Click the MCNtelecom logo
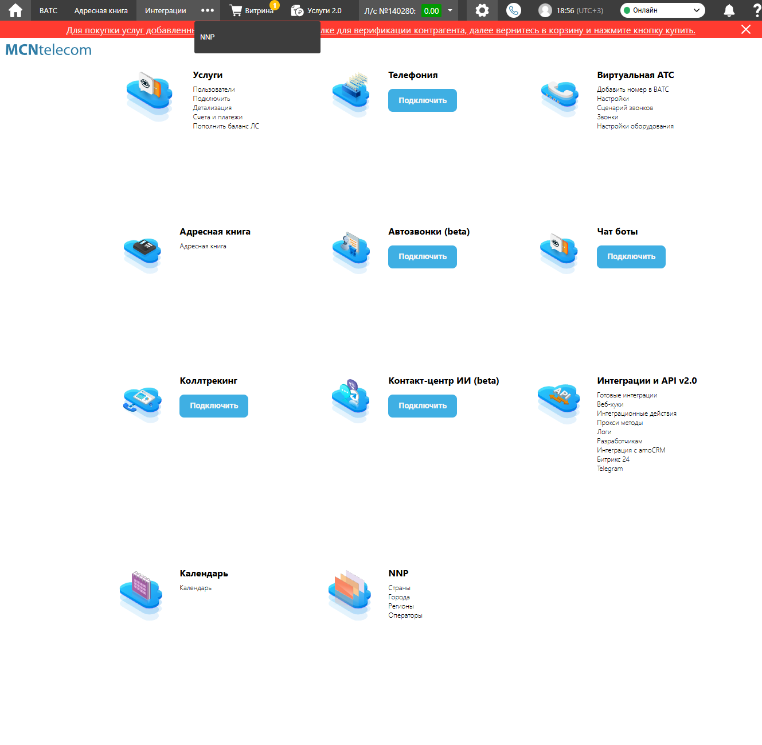This screenshot has height=745, width=762. 49,50
